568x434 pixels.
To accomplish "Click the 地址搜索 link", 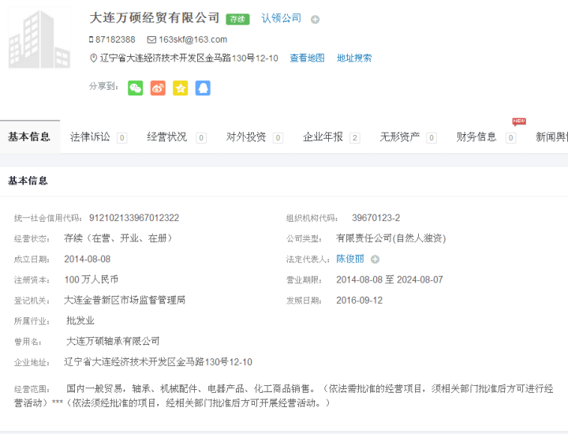I will pyautogui.click(x=354, y=58).
